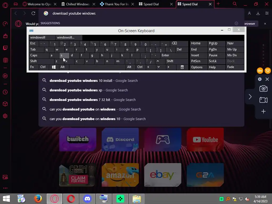Screen dimensions: 272x204
Task: Open the profile account icon
Action: click(x=249, y=13)
